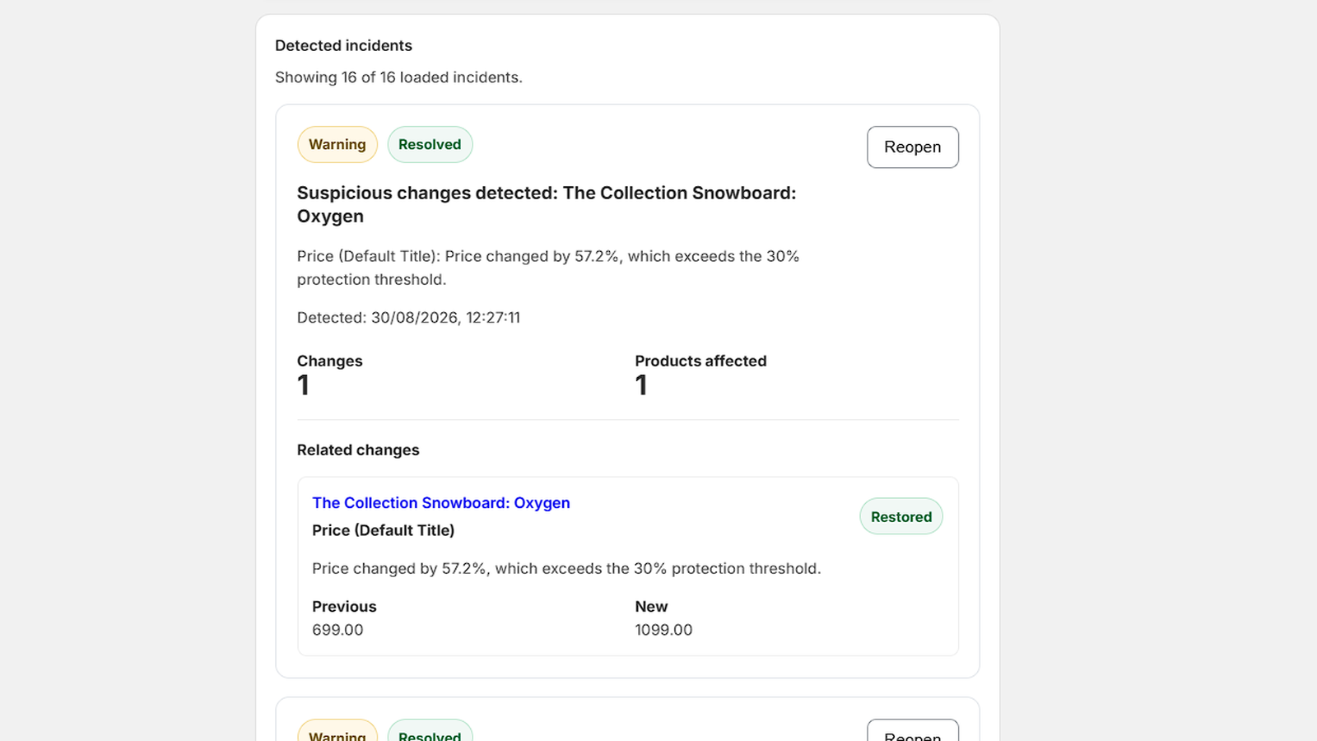The width and height of the screenshot is (1317, 741).
Task: Select the Detected incidents heading
Action: click(343, 45)
